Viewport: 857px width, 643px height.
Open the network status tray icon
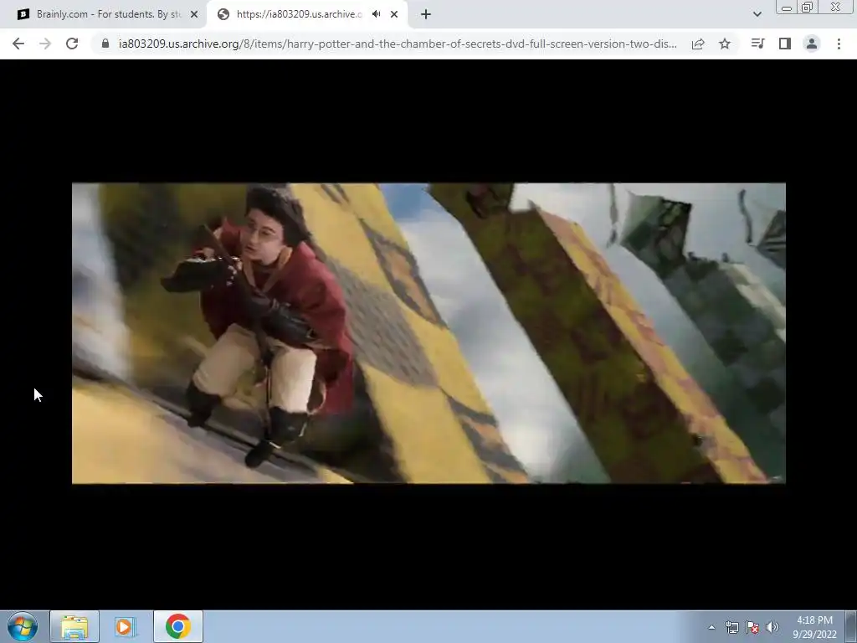tap(731, 627)
